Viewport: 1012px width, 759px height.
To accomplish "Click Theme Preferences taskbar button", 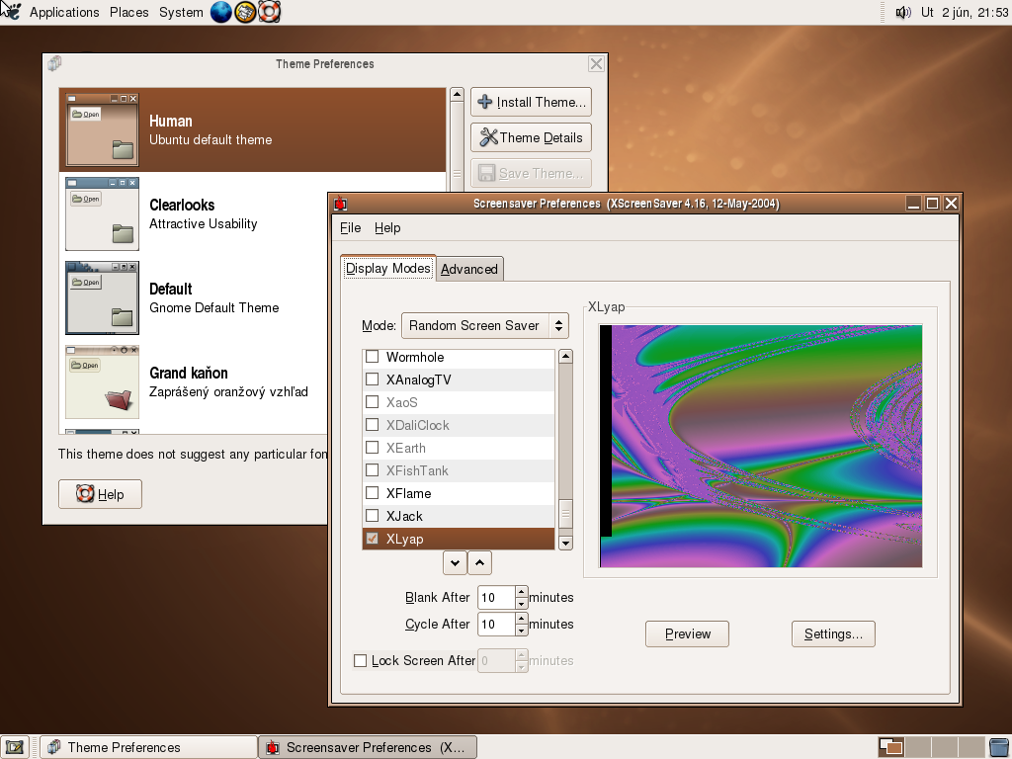I will coord(148,747).
